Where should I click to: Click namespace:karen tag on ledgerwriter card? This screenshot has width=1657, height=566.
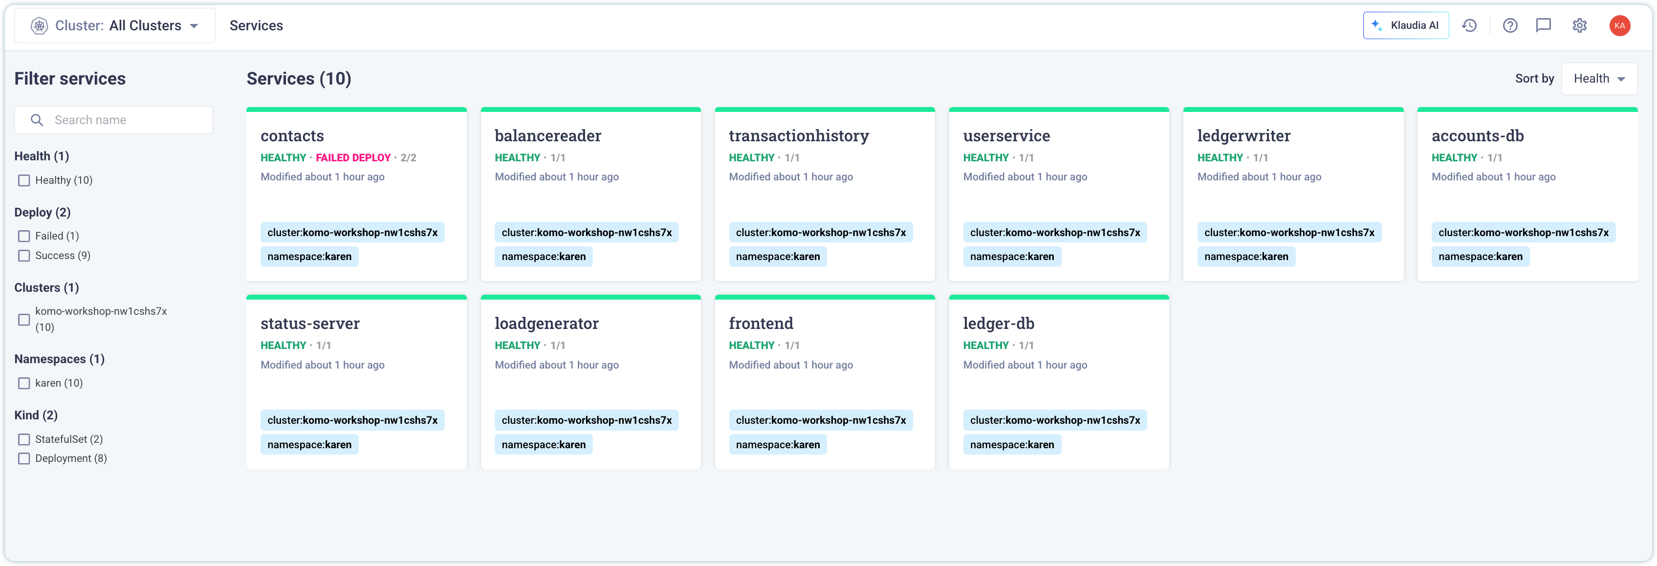pyautogui.click(x=1246, y=257)
